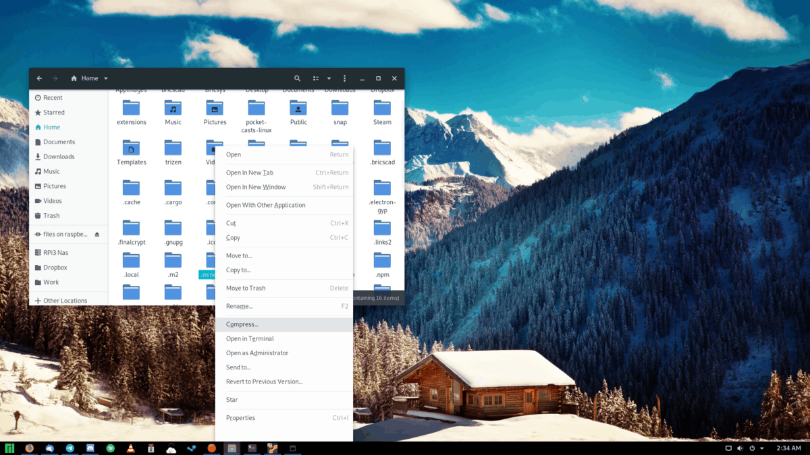The width and height of the screenshot is (810, 455).
Task: Expand the system tray menu arrow
Action: point(762,448)
